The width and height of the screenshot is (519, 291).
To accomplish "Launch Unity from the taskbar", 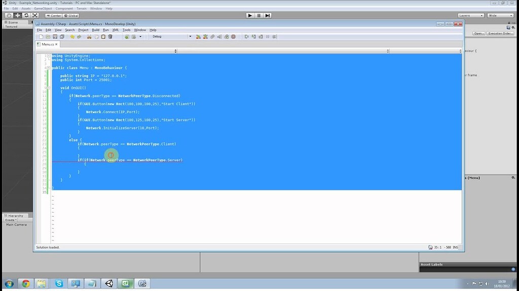I will [108, 283].
